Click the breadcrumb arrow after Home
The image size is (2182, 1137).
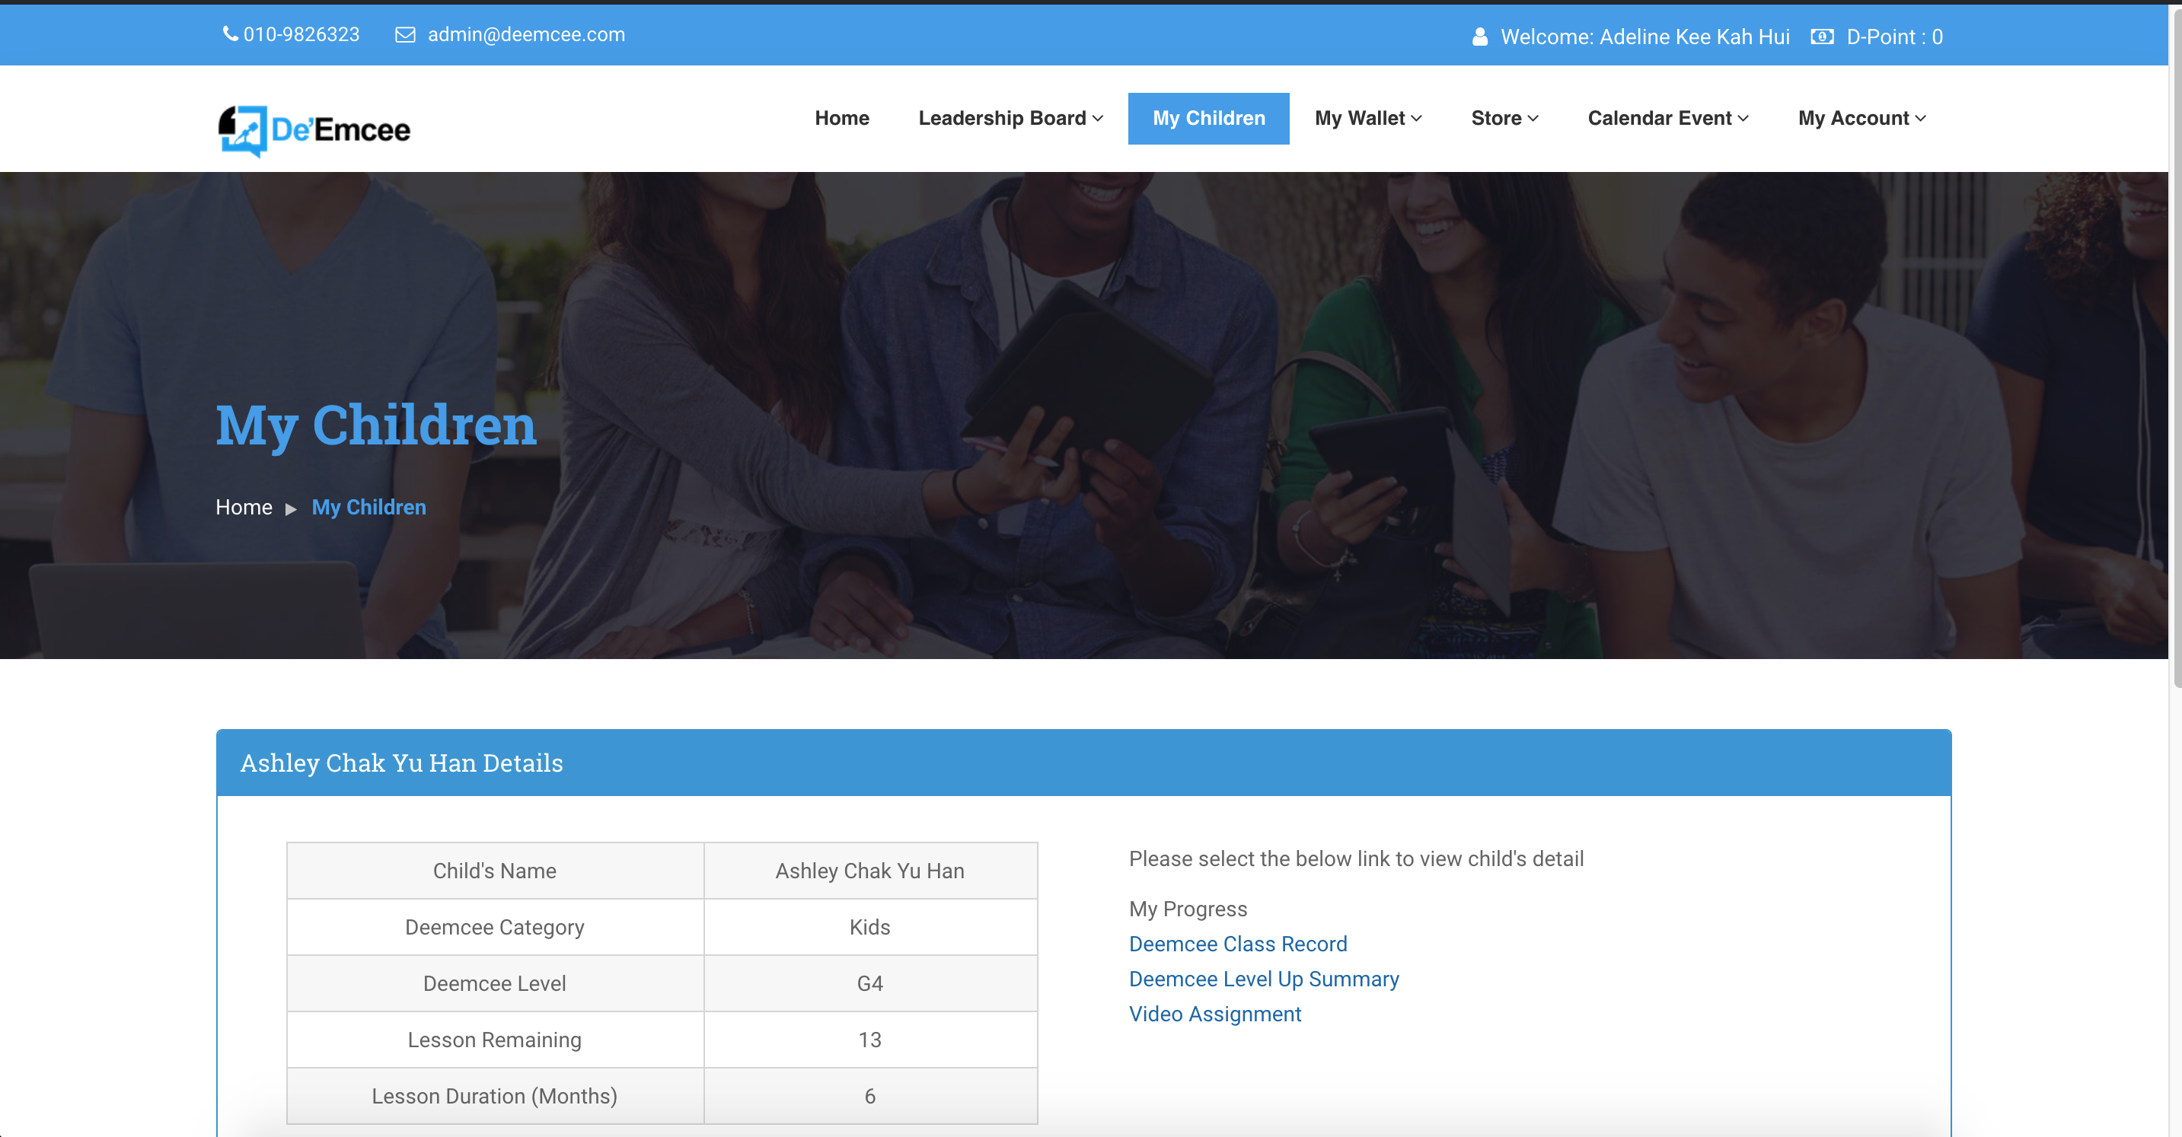[x=292, y=508]
